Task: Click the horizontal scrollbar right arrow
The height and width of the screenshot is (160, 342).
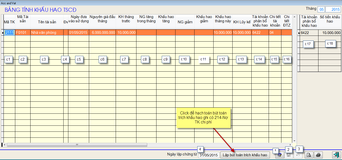Action: [290, 145]
